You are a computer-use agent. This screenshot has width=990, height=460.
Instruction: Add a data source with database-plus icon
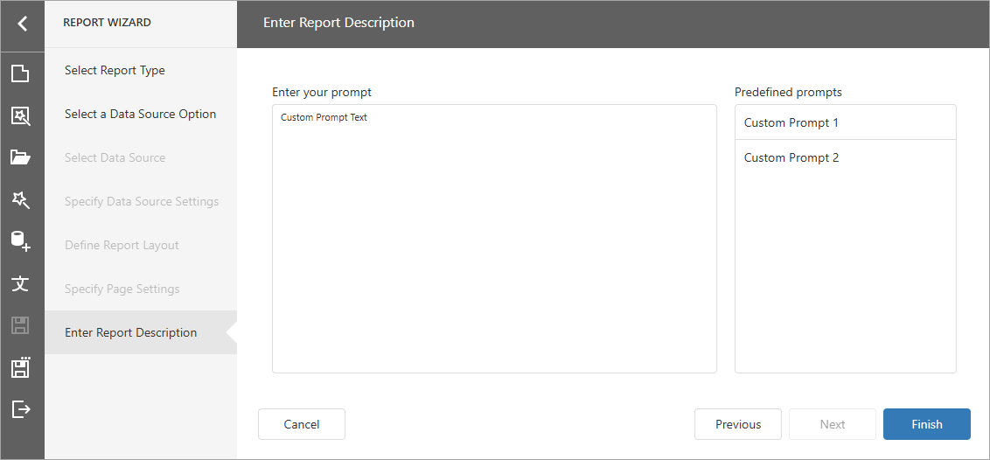coord(20,241)
